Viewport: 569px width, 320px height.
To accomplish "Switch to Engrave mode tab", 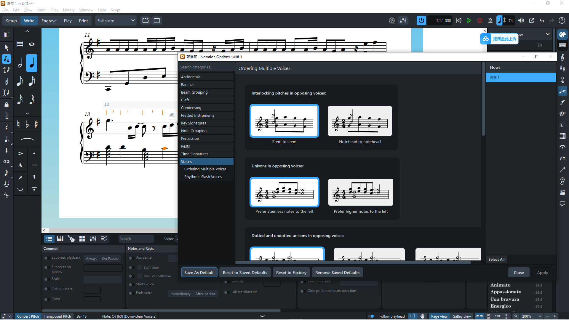I will coord(49,21).
